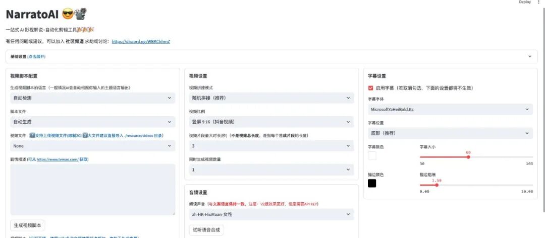
Task: Click the 描边粗细 slider handle
Action: 437,185
